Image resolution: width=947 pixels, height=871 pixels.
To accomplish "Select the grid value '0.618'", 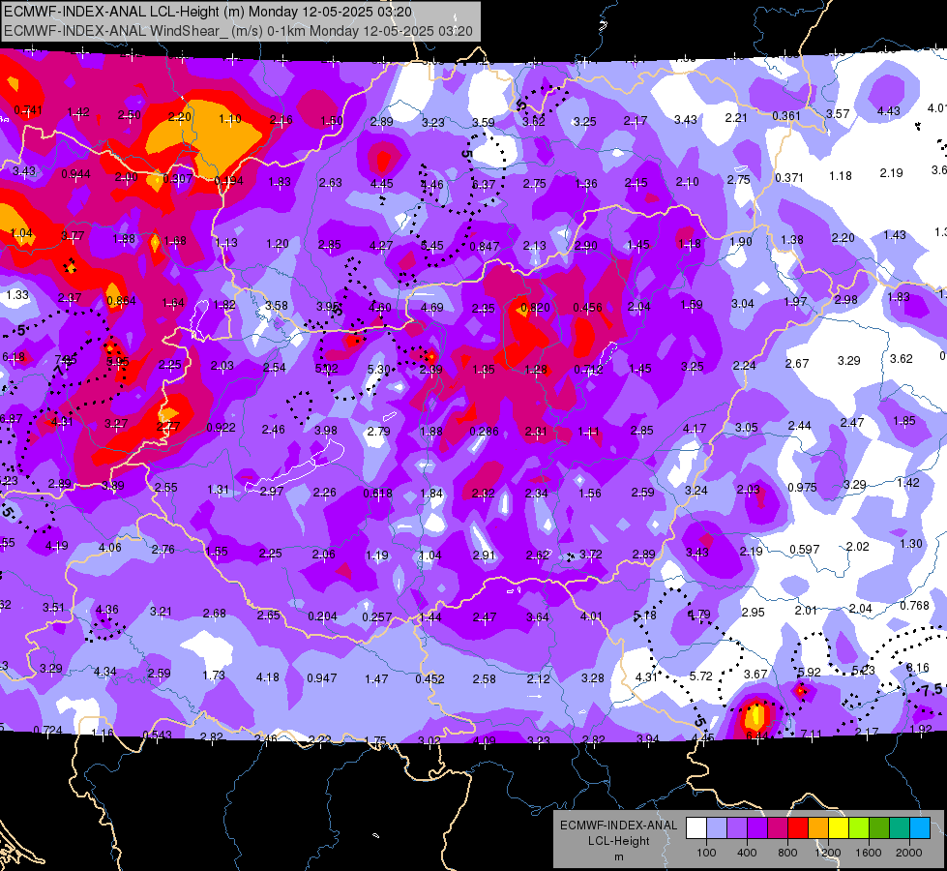I will coord(377,494).
